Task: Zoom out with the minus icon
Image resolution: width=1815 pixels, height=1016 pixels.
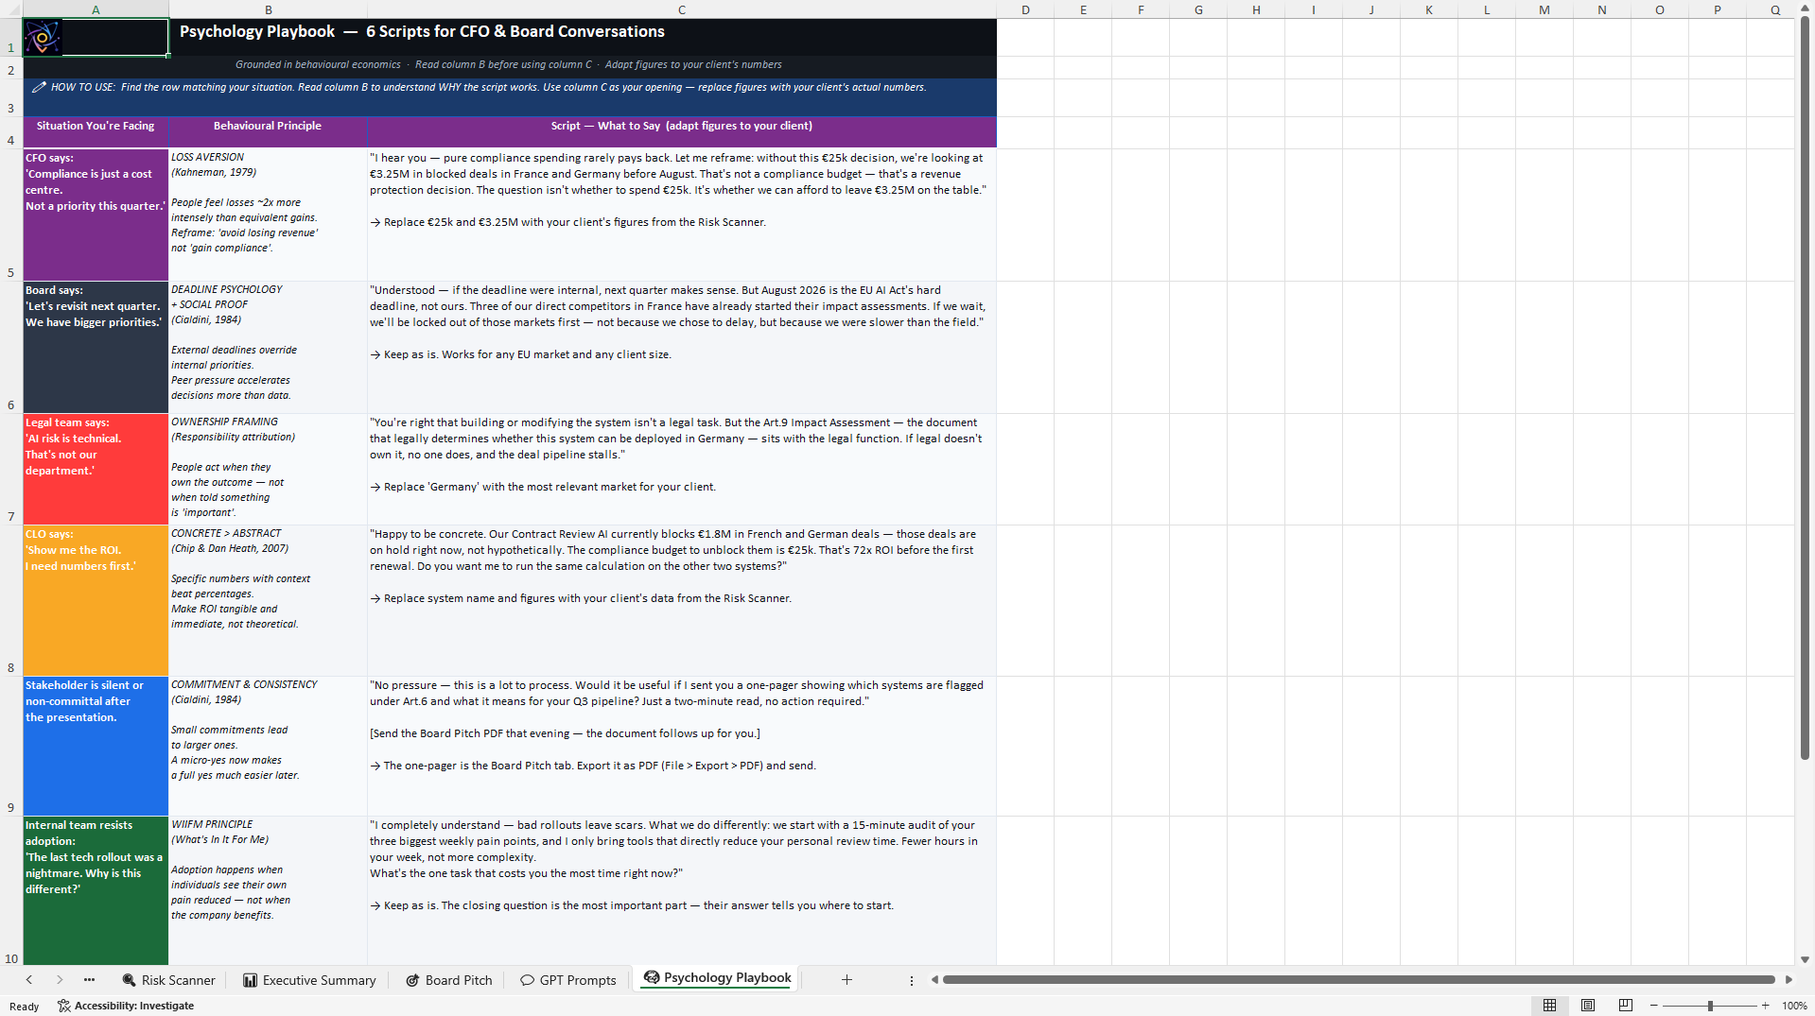Action: click(1654, 1006)
